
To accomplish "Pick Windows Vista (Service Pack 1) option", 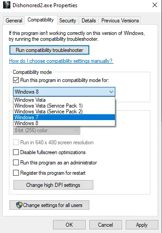I will [64, 106].
